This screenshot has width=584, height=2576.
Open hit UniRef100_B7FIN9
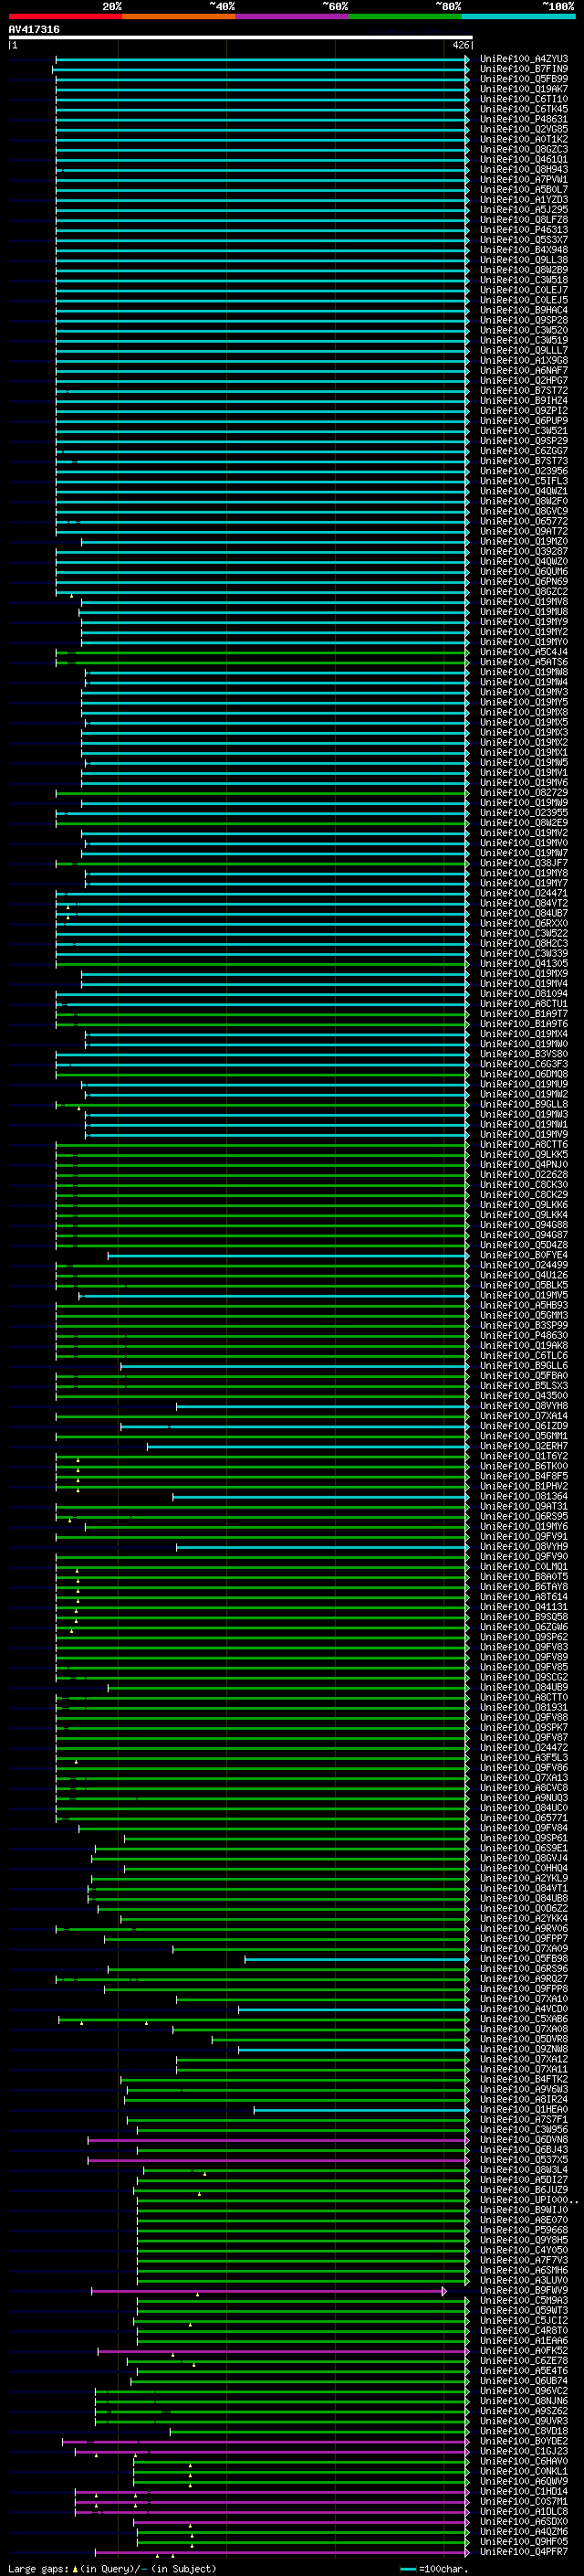(523, 69)
